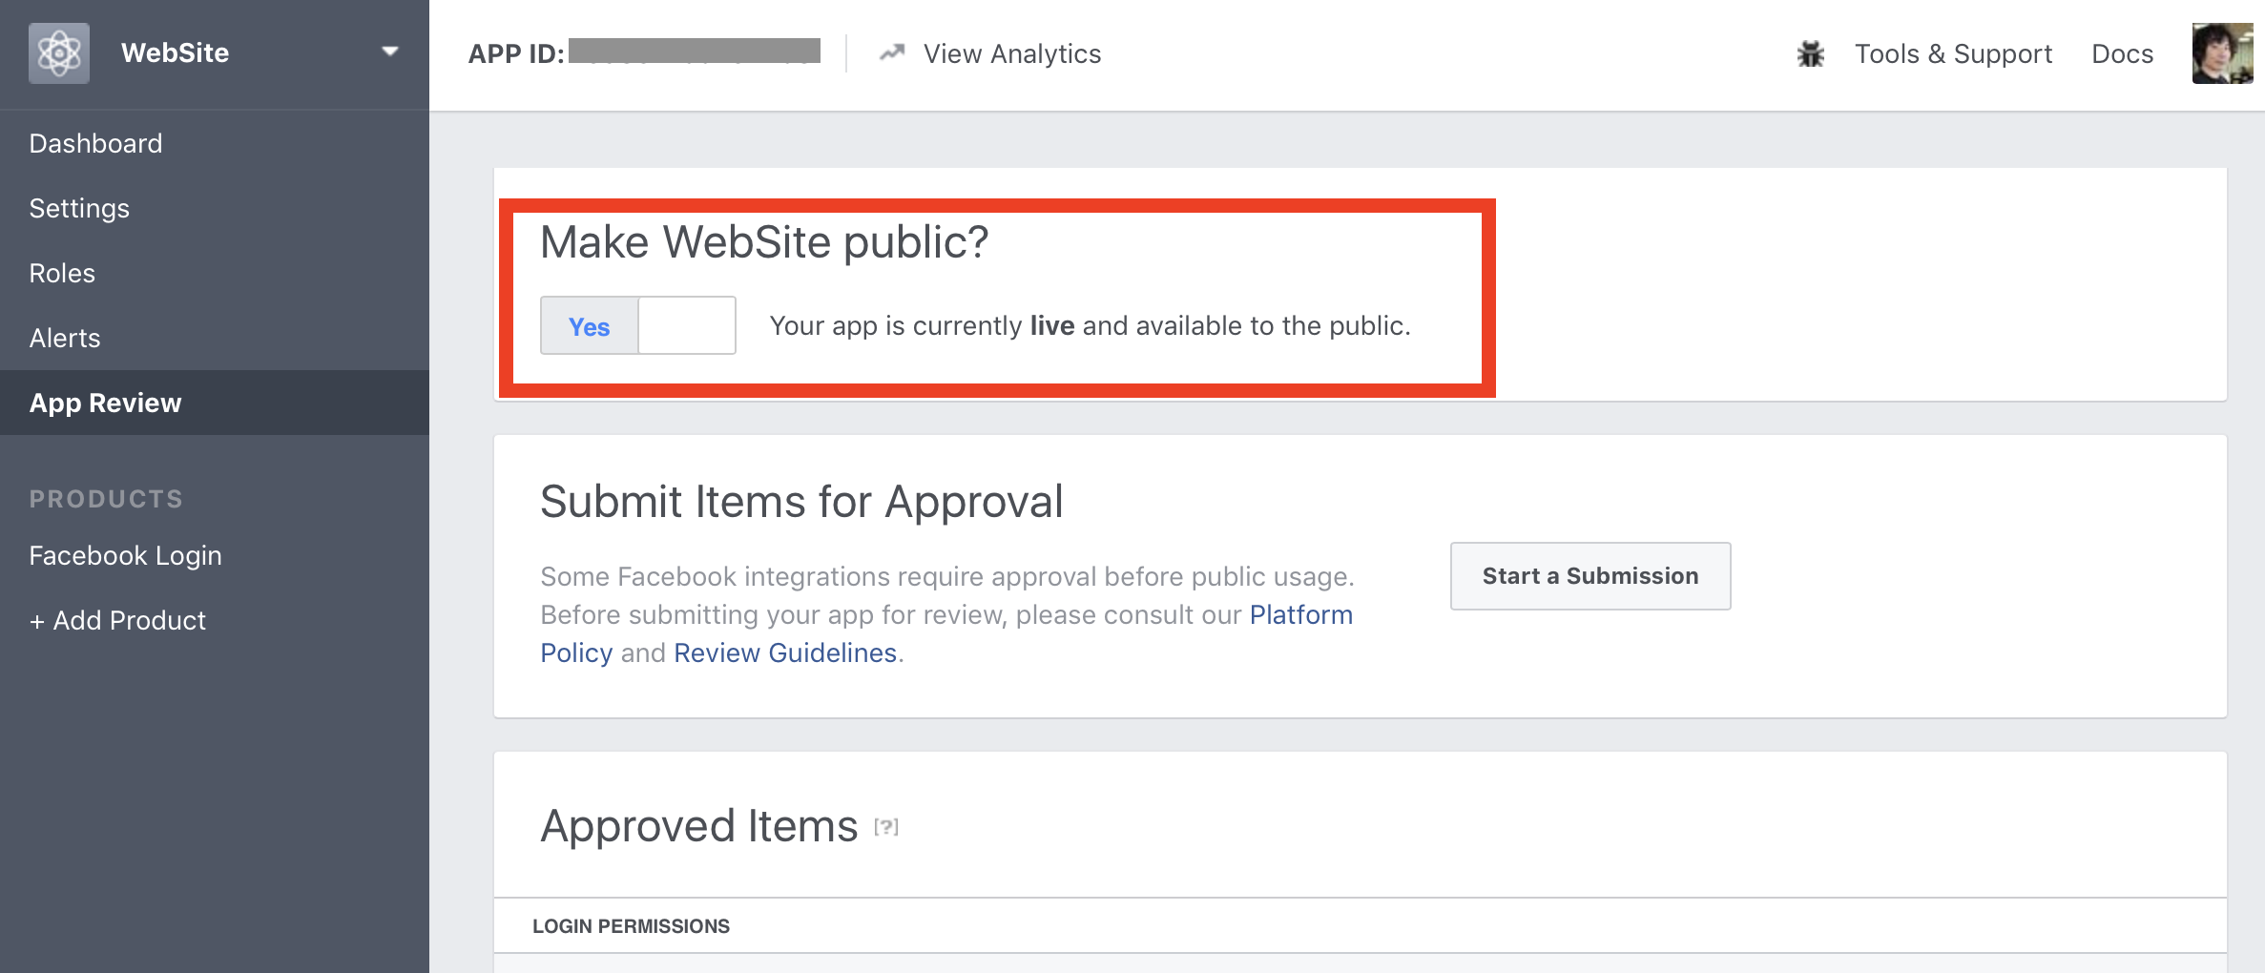Open the user profile avatar
The height and width of the screenshot is (973, 2265).
click(x=2222, y=53)
